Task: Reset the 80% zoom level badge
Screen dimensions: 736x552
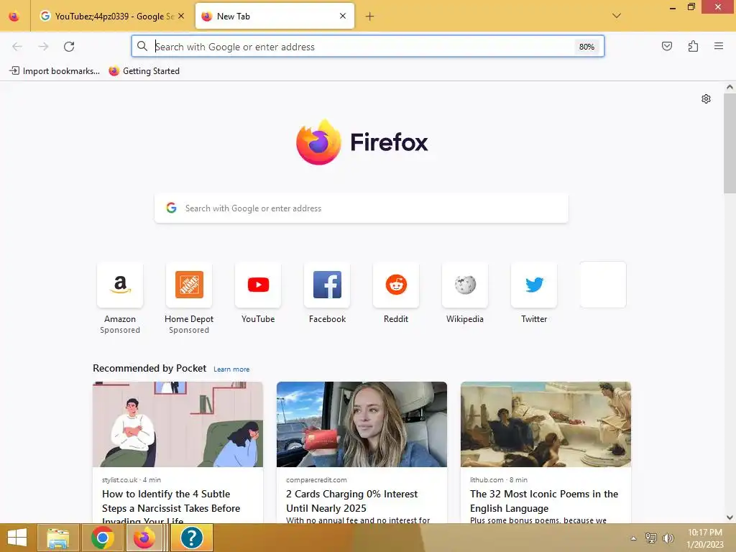Action: tap(586, 47)
